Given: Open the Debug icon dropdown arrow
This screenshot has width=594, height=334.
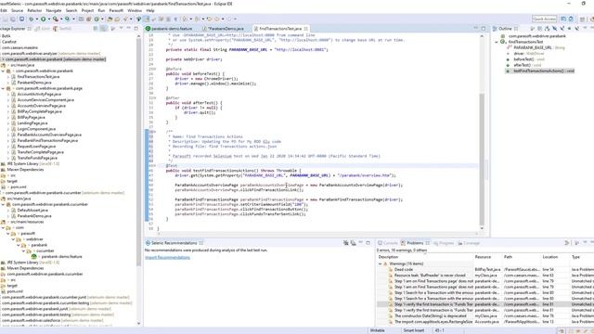Looking at the screenshot, I should (x=37, y=19).
